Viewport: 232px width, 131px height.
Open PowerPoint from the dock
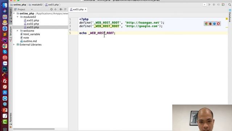click(5, 110)
